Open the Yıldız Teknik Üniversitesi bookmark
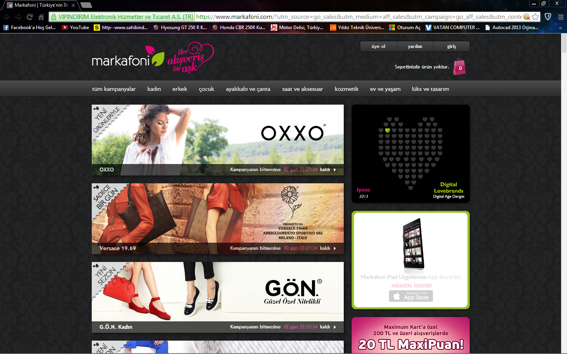The image size is (567, 354). click(357, 28)
